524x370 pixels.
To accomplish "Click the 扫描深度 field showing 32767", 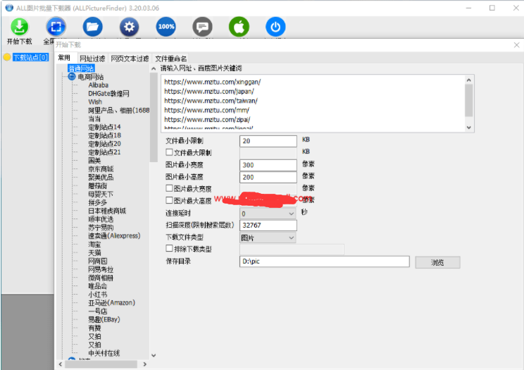I will click(x=268, y=225).
